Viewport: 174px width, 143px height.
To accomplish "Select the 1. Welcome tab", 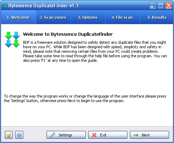I will (18, 17).
